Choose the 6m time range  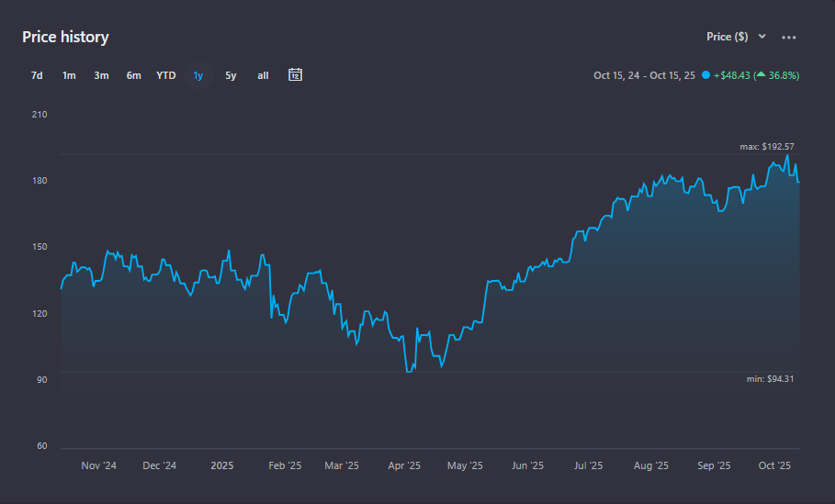click(x=133, y=75)
